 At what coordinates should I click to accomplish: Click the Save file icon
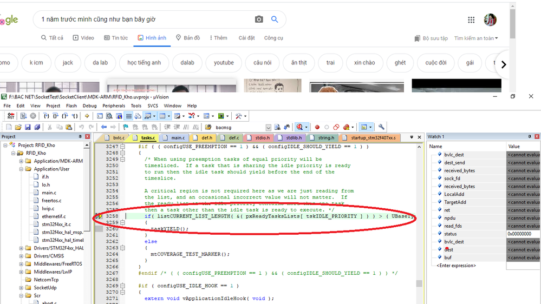(28, 127)
